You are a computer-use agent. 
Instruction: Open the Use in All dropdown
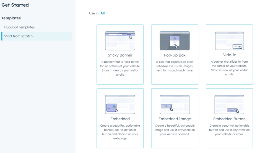pos(104,13)
